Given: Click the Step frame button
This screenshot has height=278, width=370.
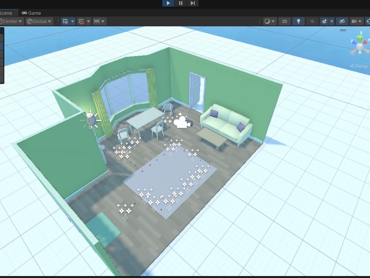Looking at the screenshot, I should 193,3.
